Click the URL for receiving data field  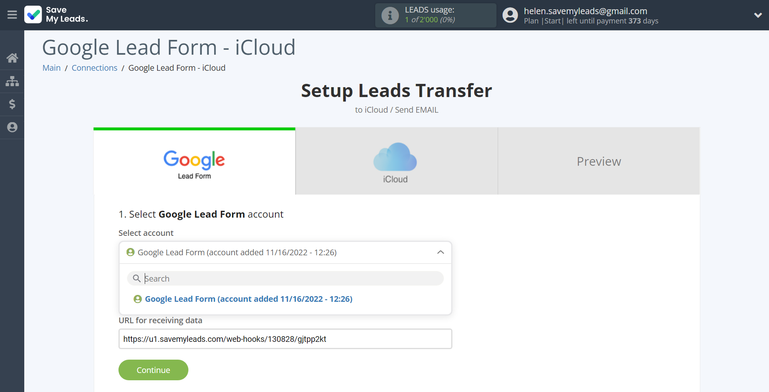[285, 339]
